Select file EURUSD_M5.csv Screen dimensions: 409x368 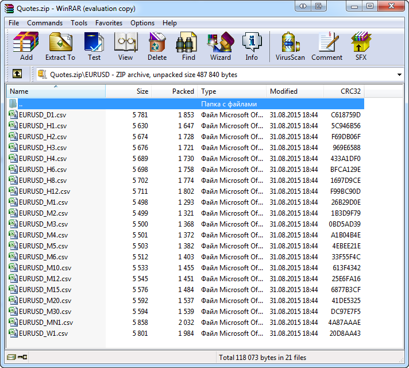pyautogui.click(x=185, y=246)
